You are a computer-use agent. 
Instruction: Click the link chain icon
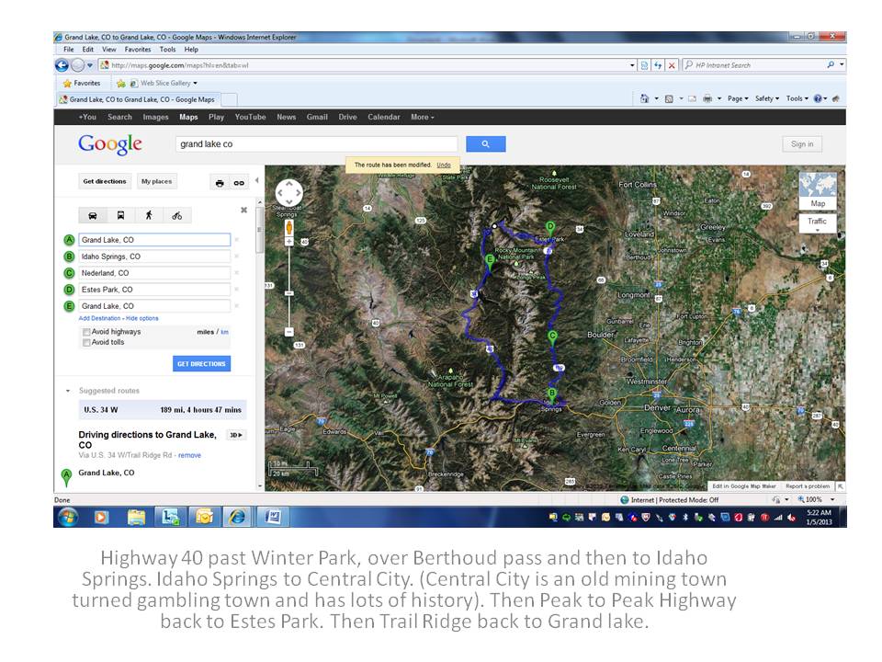(x=239, y=183)
